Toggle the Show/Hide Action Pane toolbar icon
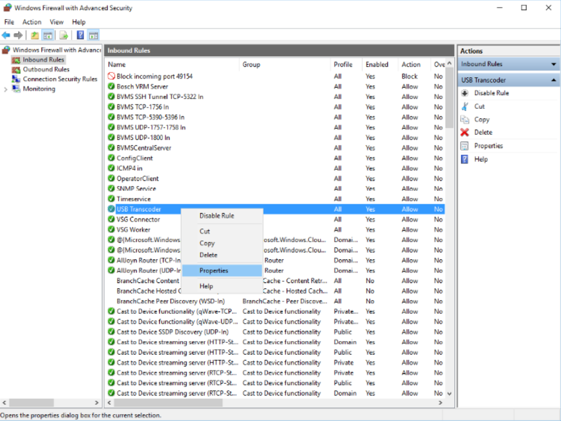561x421 pixels. pos(94,35)
